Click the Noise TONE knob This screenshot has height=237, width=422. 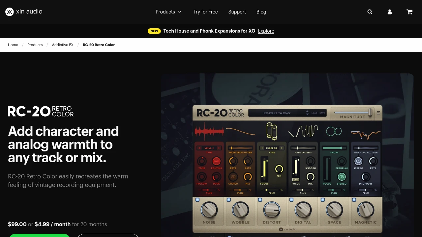click(201, 161)
